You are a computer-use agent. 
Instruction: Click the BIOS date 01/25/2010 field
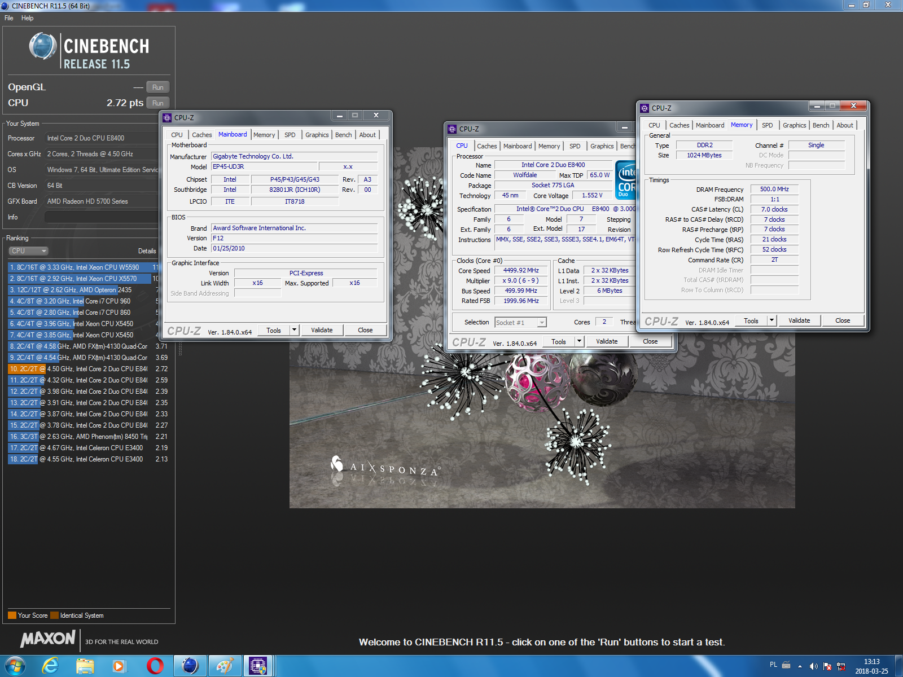coord(294,249)
